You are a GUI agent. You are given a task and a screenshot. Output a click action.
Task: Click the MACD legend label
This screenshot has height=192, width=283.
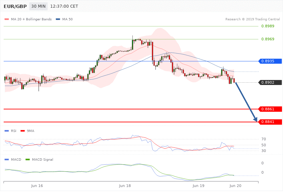tap(16, 159)
